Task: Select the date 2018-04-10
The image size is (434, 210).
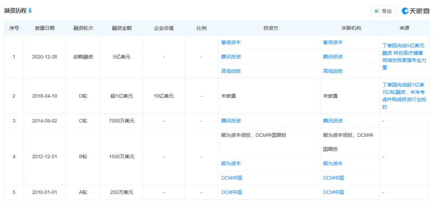Action: point(45,96)
